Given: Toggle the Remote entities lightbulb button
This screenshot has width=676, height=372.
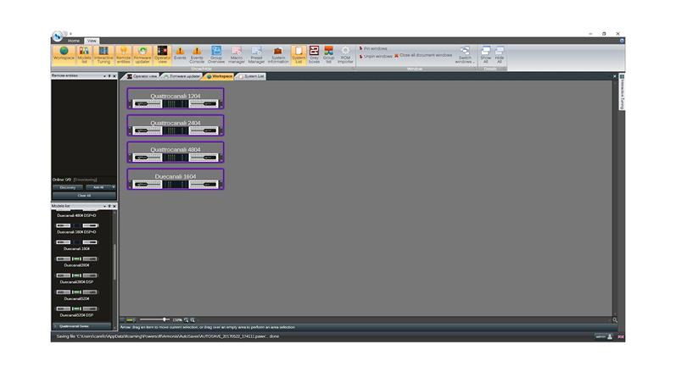Looking at the screenshot, I should pyautogui.click(x=123, y=55).
